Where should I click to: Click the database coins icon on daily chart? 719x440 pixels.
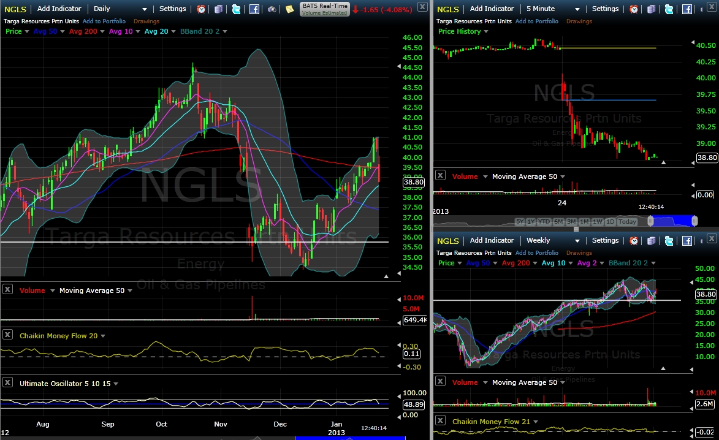point(219,9)
